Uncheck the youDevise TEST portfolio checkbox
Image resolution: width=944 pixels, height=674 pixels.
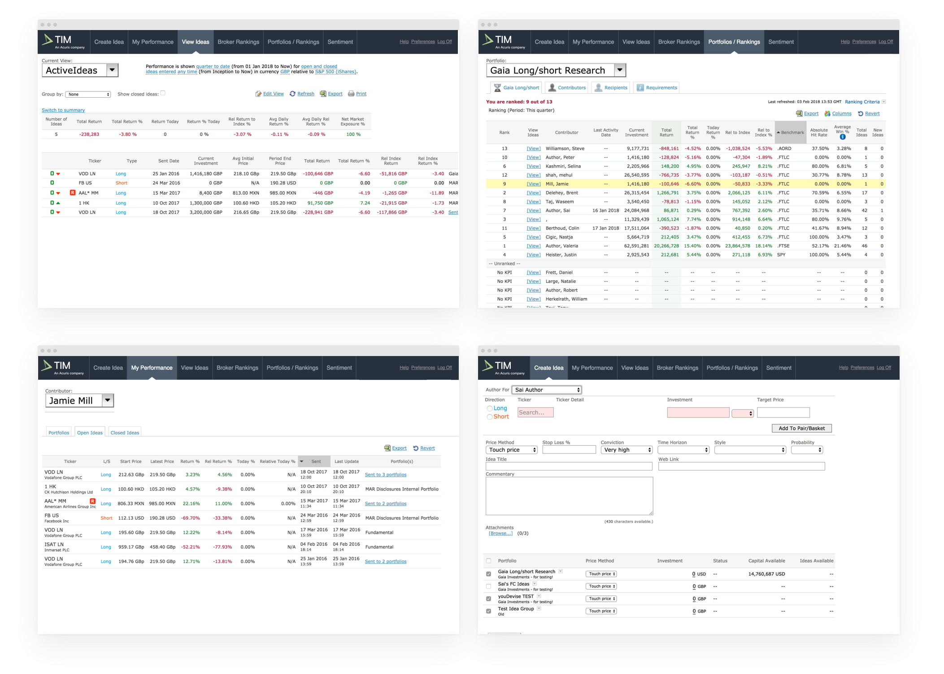click(x=489, y=599)
